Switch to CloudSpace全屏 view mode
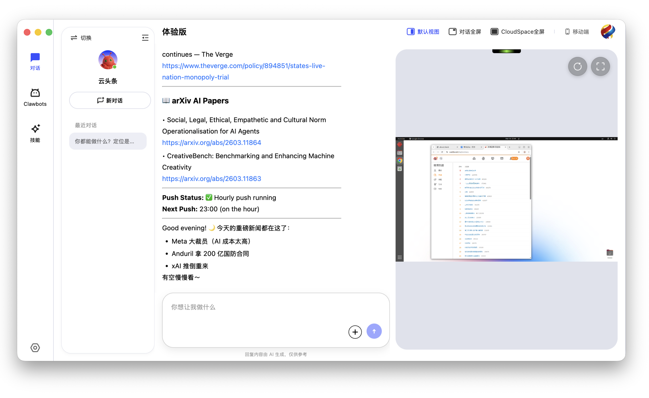This screenshot has width=649, height=398. click(517, 32)
